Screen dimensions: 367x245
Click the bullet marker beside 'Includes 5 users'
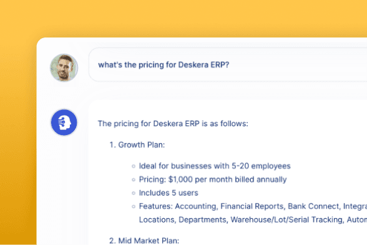pos(134,193)
